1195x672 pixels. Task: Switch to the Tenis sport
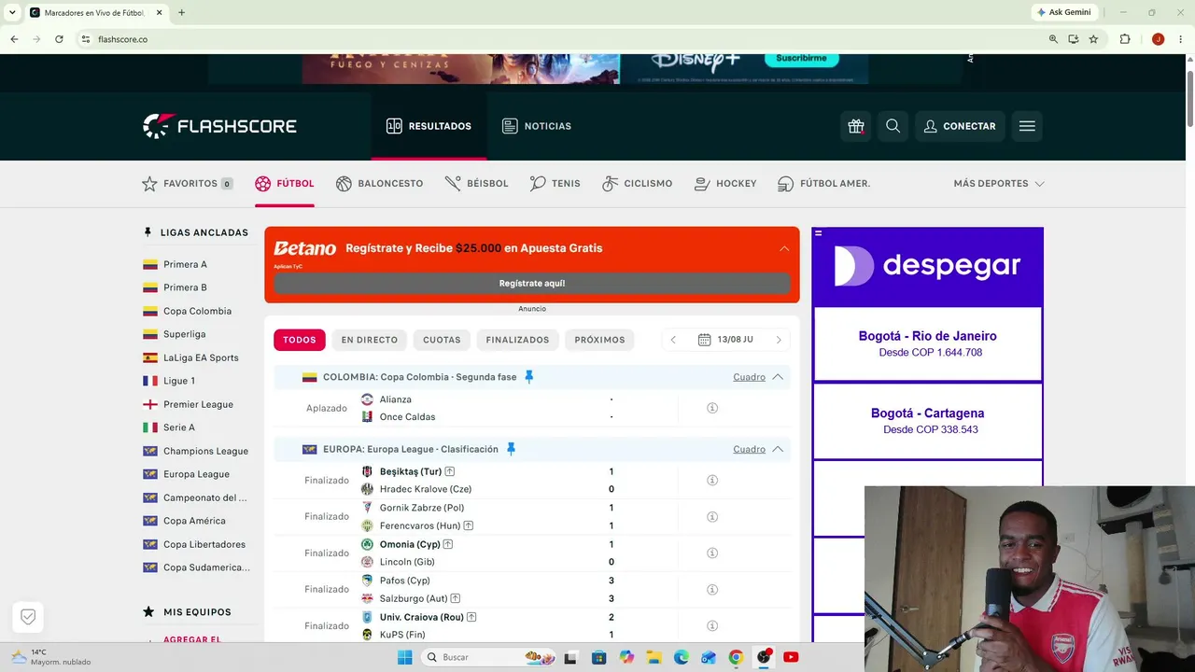coord(555,184)
